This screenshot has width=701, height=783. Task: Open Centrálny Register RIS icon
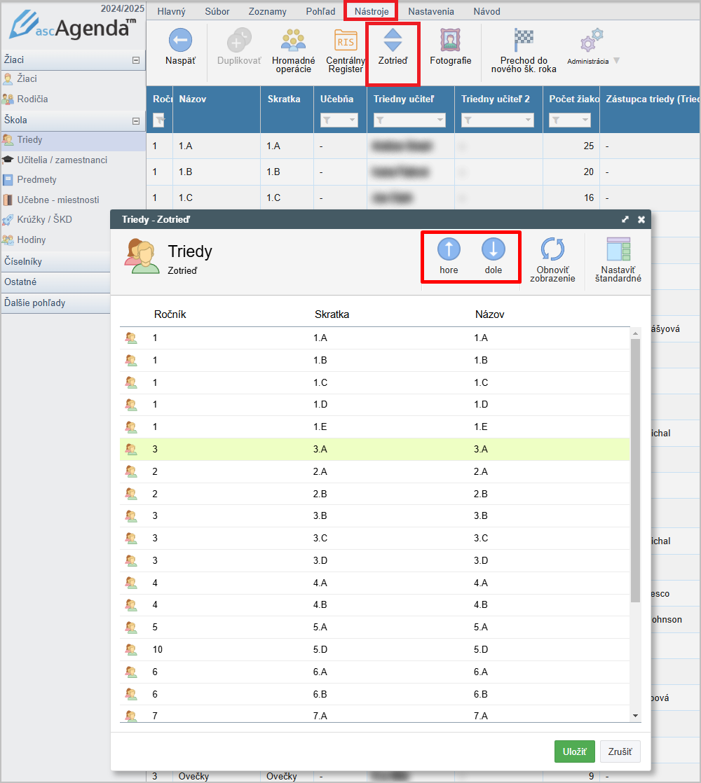[x=345, y=42]
